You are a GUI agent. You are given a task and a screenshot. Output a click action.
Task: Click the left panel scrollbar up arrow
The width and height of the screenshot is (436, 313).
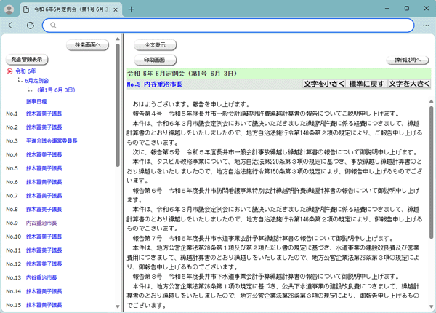click(118, 39)
